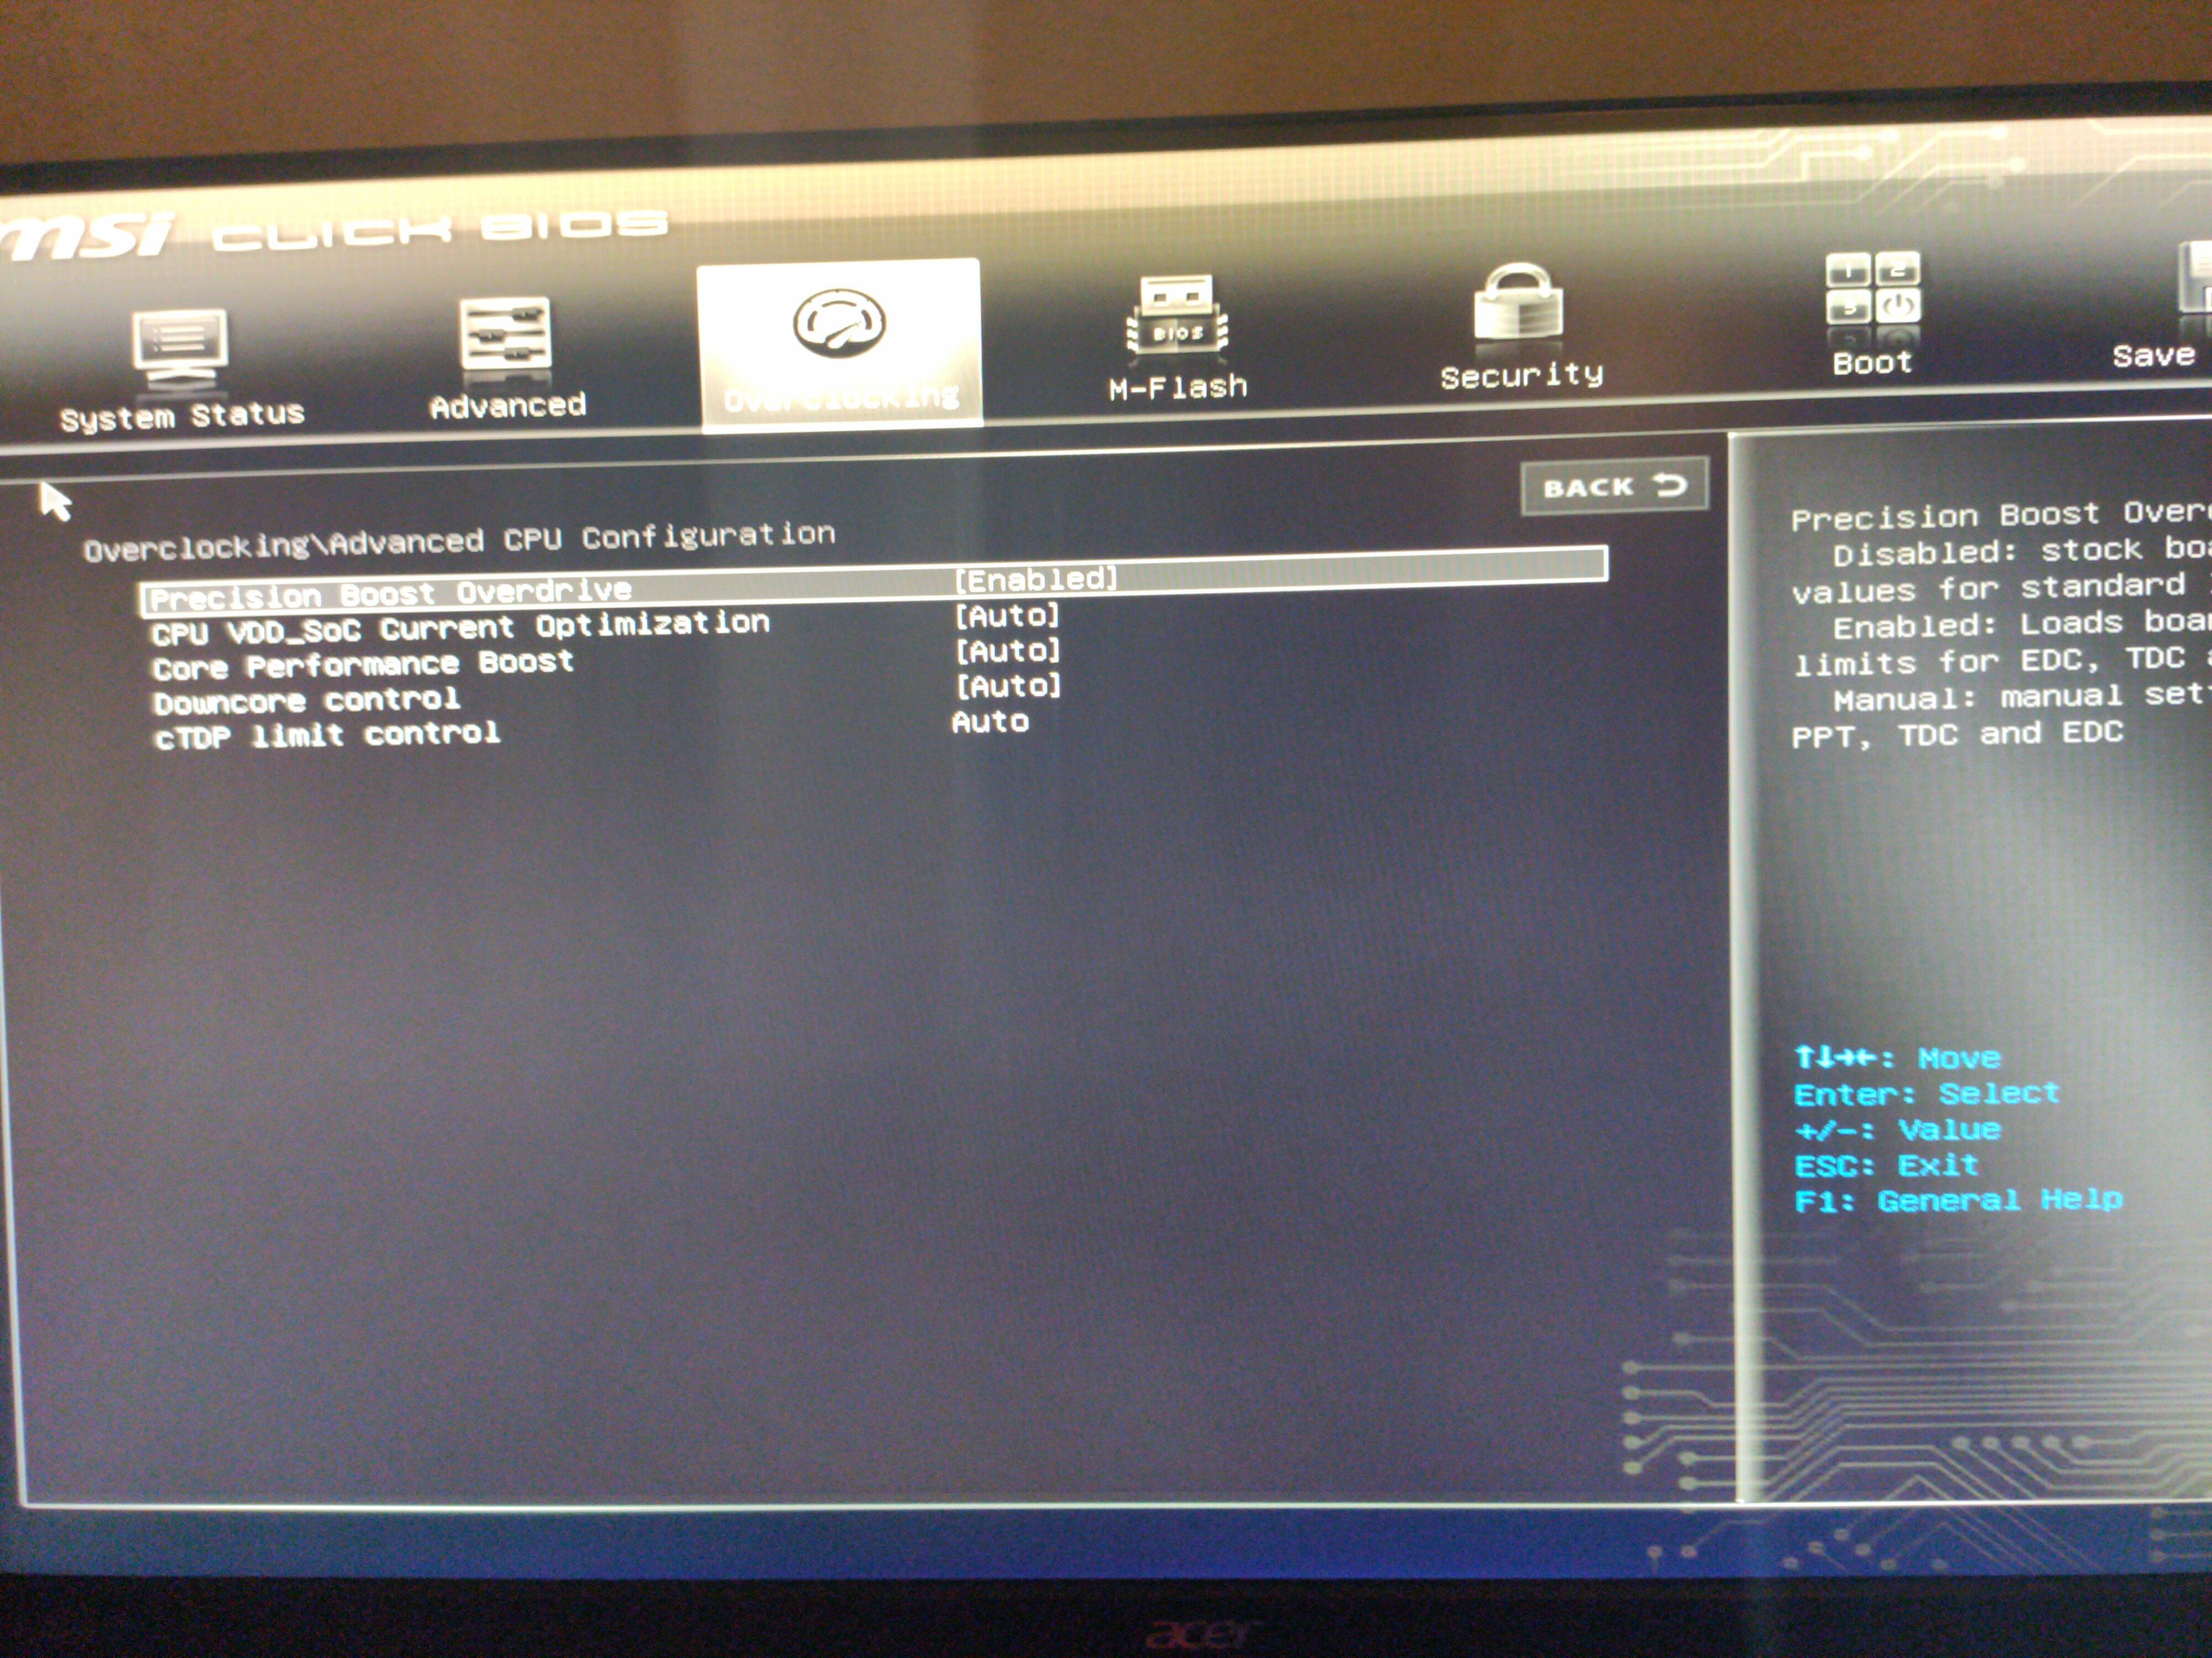This screenshot has width=2212, height=1658.
Task: Click the Advanced tab label text
Action: point(508,406)
